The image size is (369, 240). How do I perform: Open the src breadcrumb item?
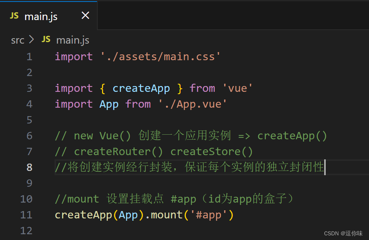click(x=17, y=40)
